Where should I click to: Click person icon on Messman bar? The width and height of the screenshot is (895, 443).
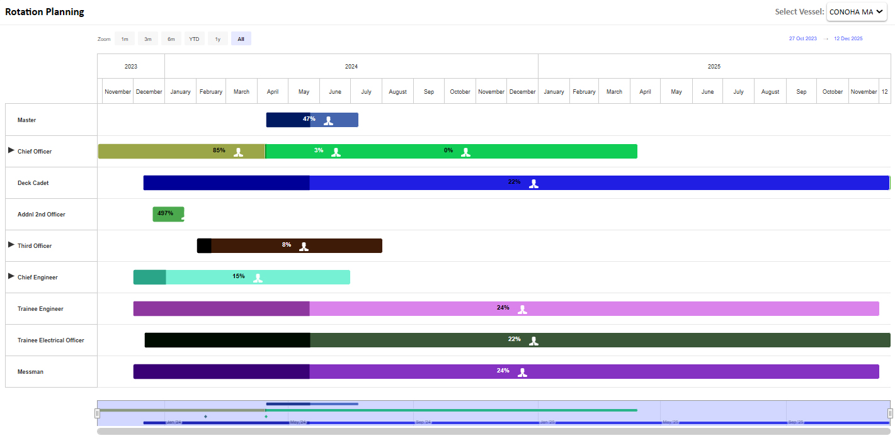click(x=522, y=373)
